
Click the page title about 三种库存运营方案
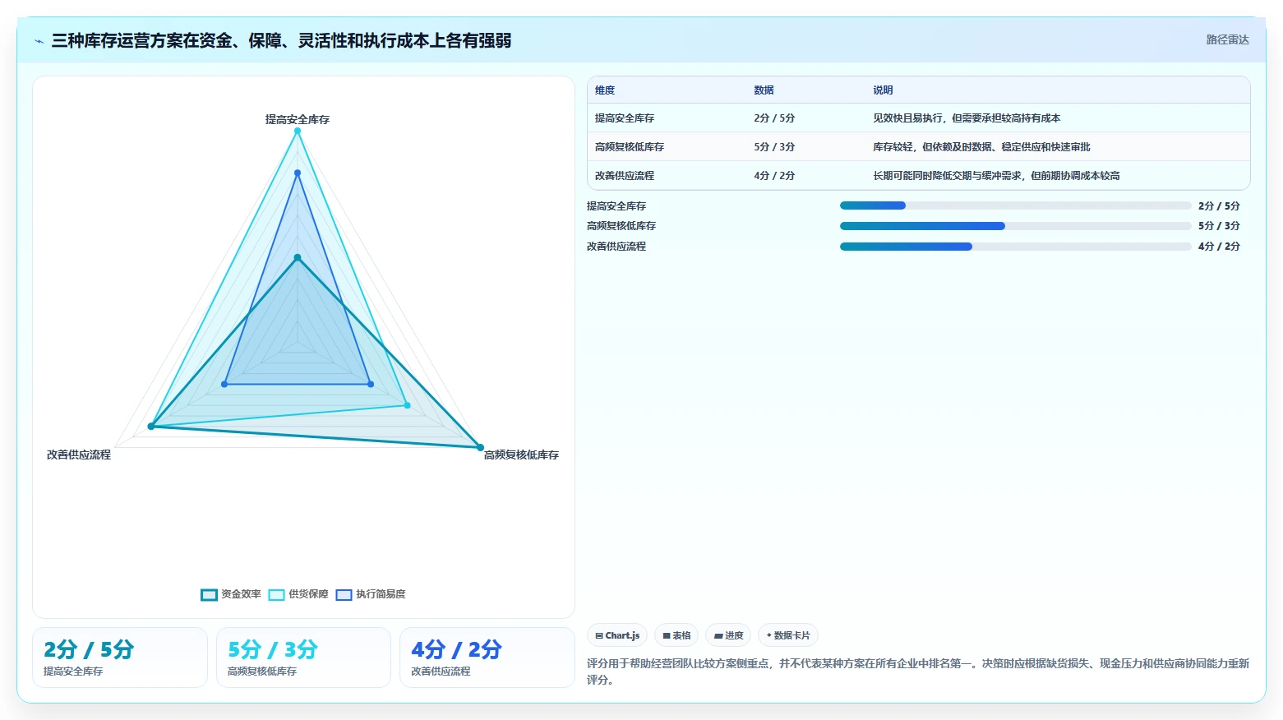click(x=281, y=40)
